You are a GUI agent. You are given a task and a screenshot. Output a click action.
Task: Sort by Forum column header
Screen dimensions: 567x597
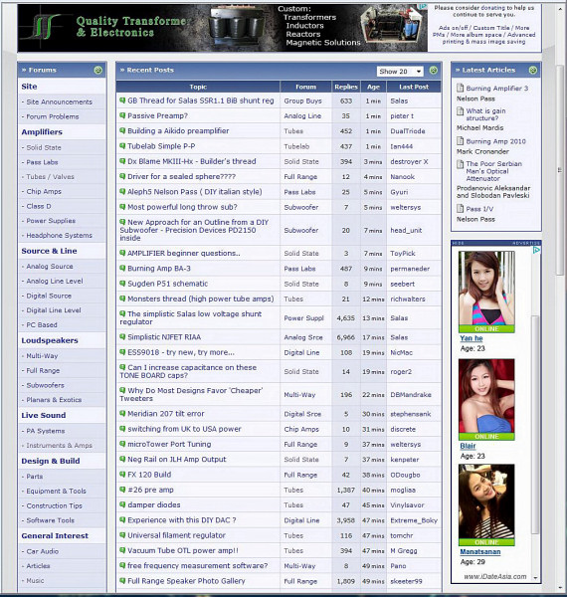tap(306, 87)
